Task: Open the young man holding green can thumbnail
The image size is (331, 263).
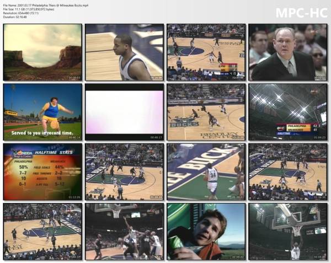Action: tap(206, 232)
